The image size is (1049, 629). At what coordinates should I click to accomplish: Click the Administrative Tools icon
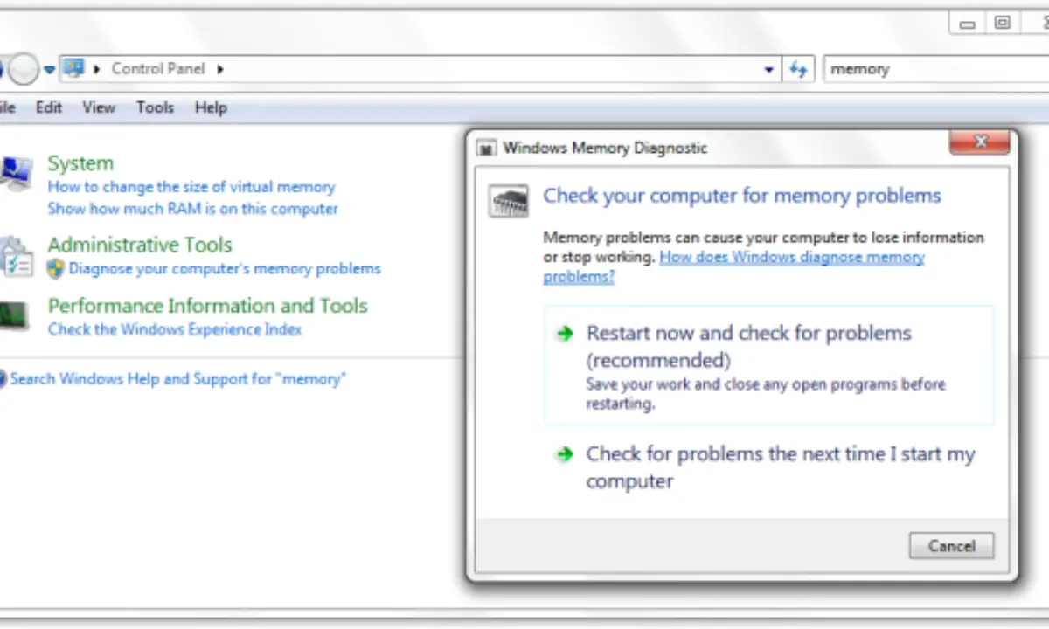click(16, 256)
